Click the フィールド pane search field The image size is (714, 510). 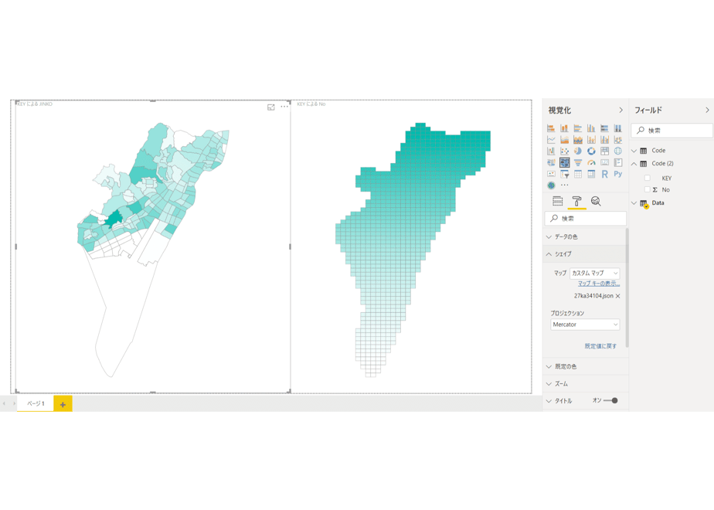click(671, 131)
